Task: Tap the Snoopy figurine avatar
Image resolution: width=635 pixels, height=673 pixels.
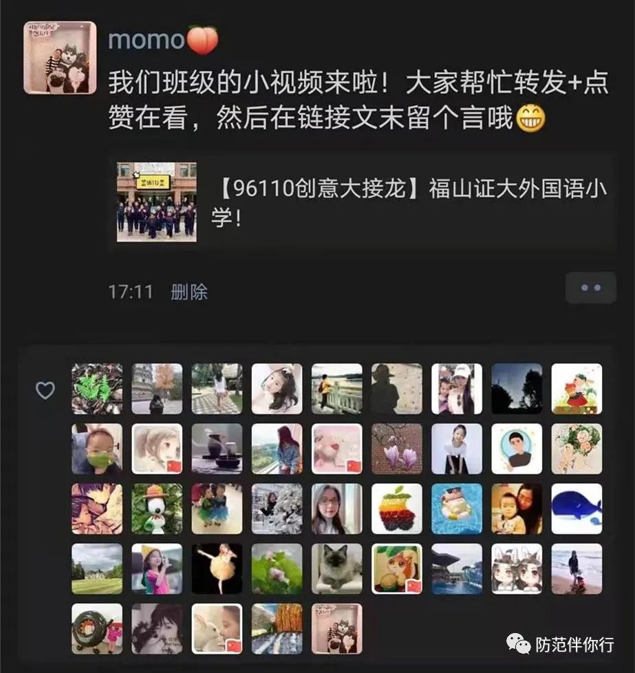Action: tap(157, 509)
